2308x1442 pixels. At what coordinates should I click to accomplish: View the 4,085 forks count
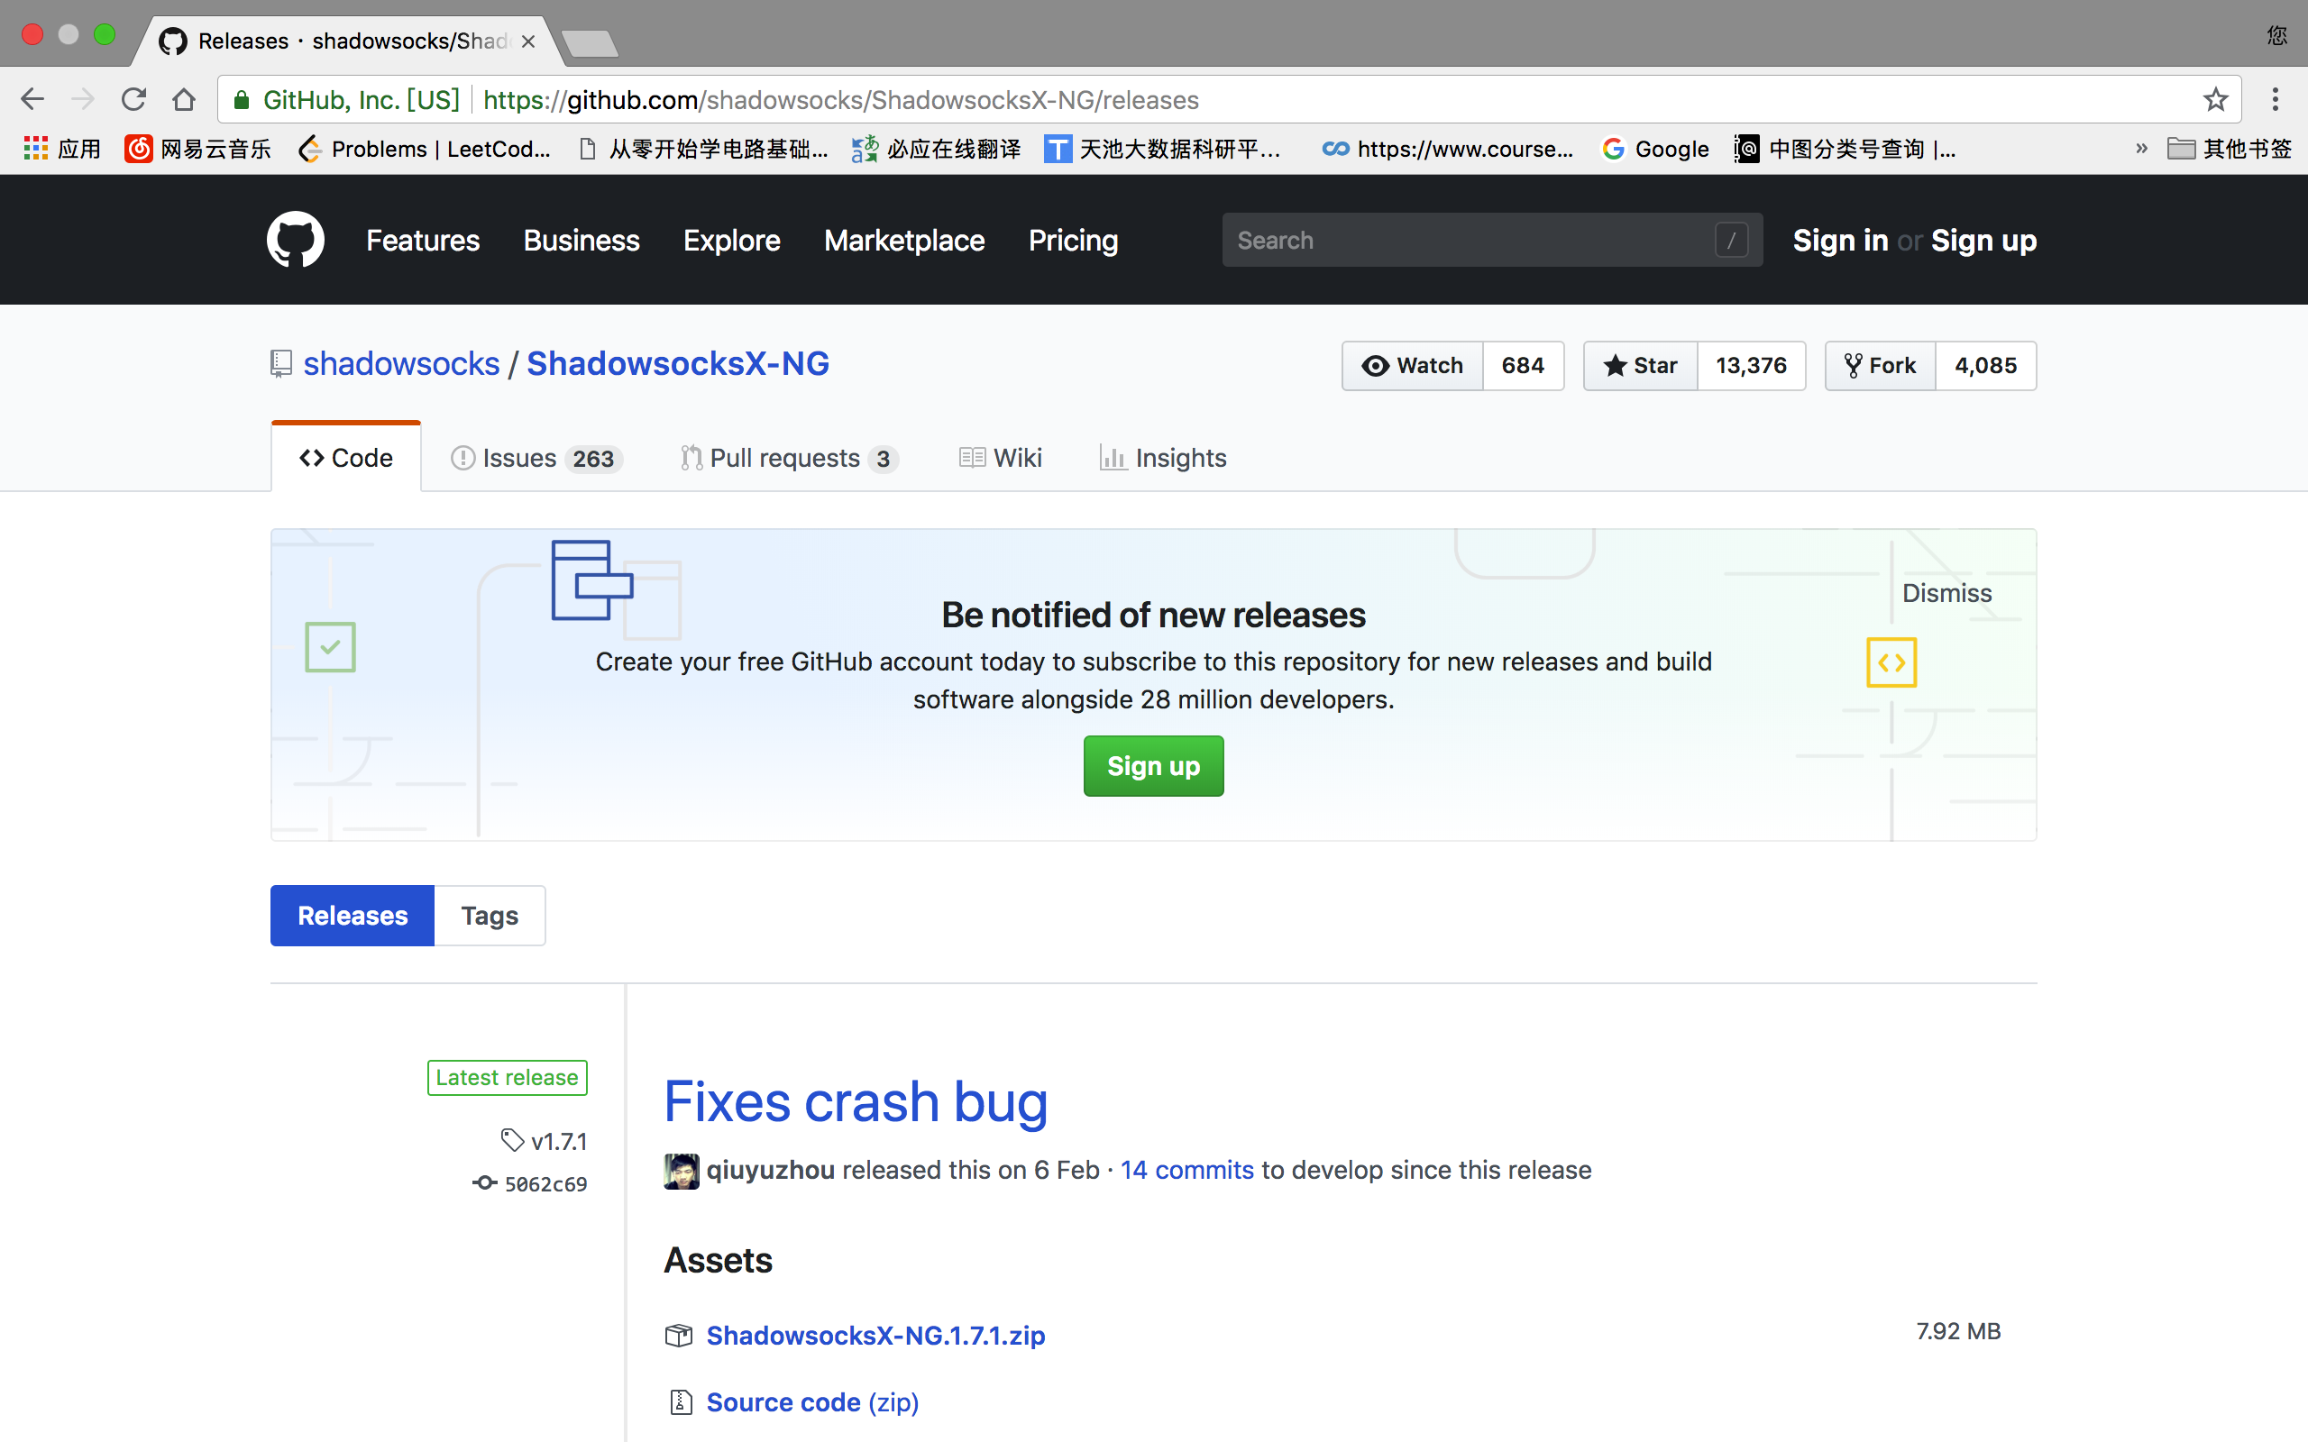(x=1985, y=365)
